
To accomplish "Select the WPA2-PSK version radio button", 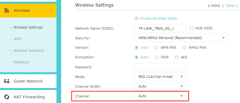I will pyautogui.click(x=184, y=48).
